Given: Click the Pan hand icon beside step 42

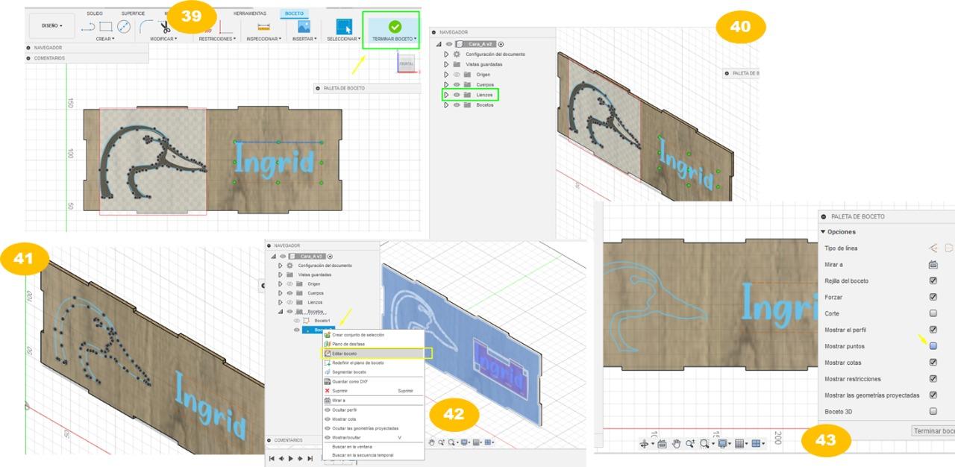Looking at the screenshot, I should coord(432,442).
